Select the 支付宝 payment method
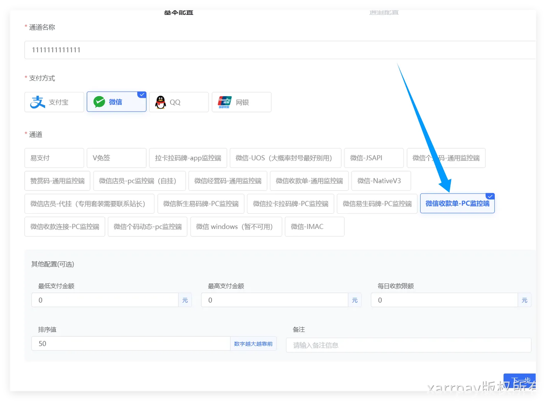 (x=54, y=102)
